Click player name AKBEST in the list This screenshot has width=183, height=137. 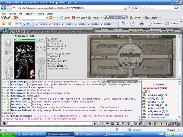153,102
